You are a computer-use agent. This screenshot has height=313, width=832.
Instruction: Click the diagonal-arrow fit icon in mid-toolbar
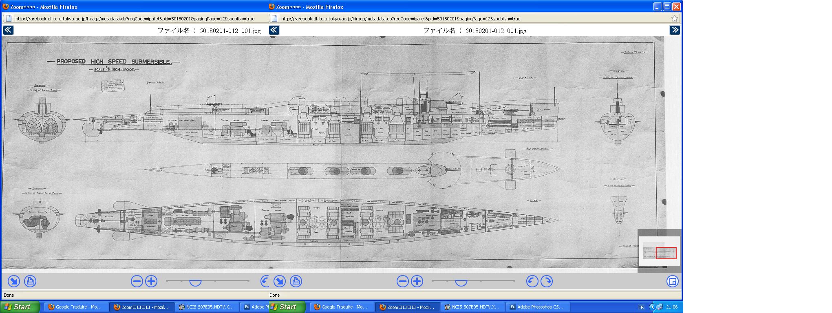tap(280, 281)
